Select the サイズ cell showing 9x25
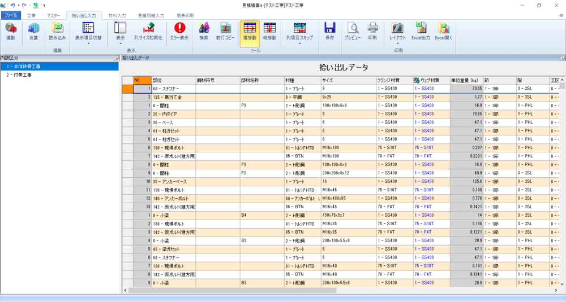This screenshot has height=302, width=566. (348, 97)
